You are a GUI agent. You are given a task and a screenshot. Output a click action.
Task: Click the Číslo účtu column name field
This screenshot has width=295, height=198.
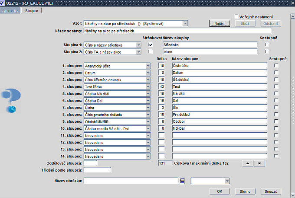(x=220, y=66)
